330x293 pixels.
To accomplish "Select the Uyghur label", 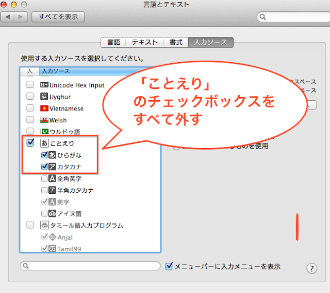I will [60, 97].
